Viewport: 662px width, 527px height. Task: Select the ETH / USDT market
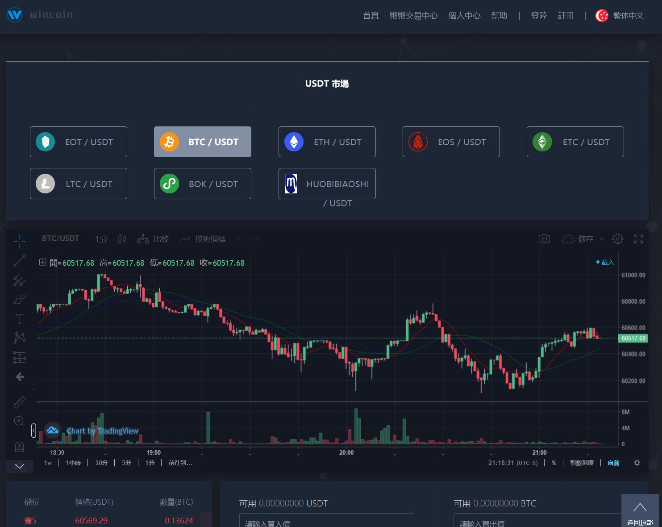point(327,142)
